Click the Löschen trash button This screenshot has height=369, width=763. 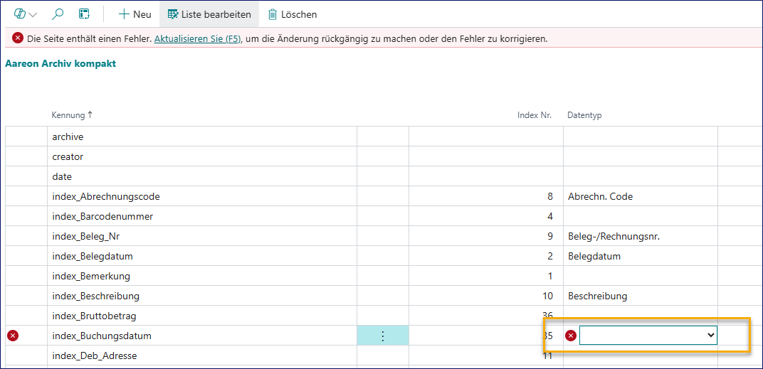tap(293, 14)
